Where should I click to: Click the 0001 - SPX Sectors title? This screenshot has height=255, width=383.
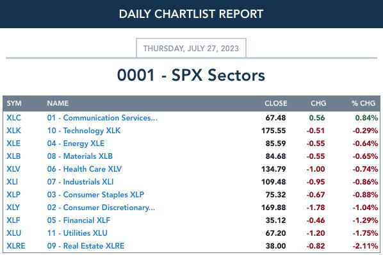coord(191,75)
